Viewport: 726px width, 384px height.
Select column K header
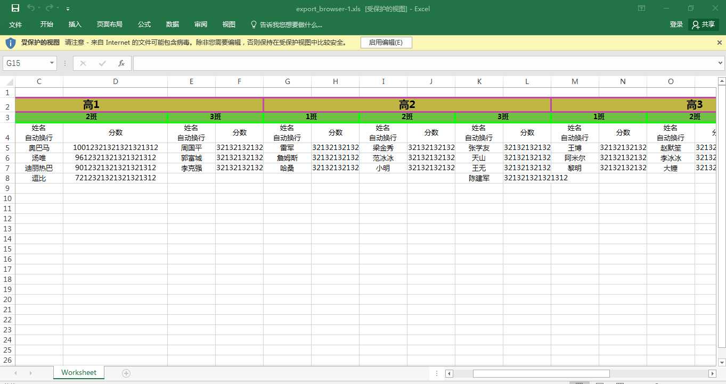point(479,81)
